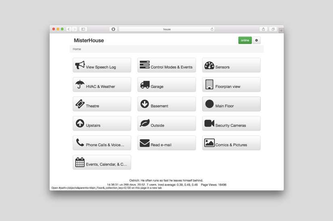Click the video camera icon for Security Cameras

coord(209,123)
